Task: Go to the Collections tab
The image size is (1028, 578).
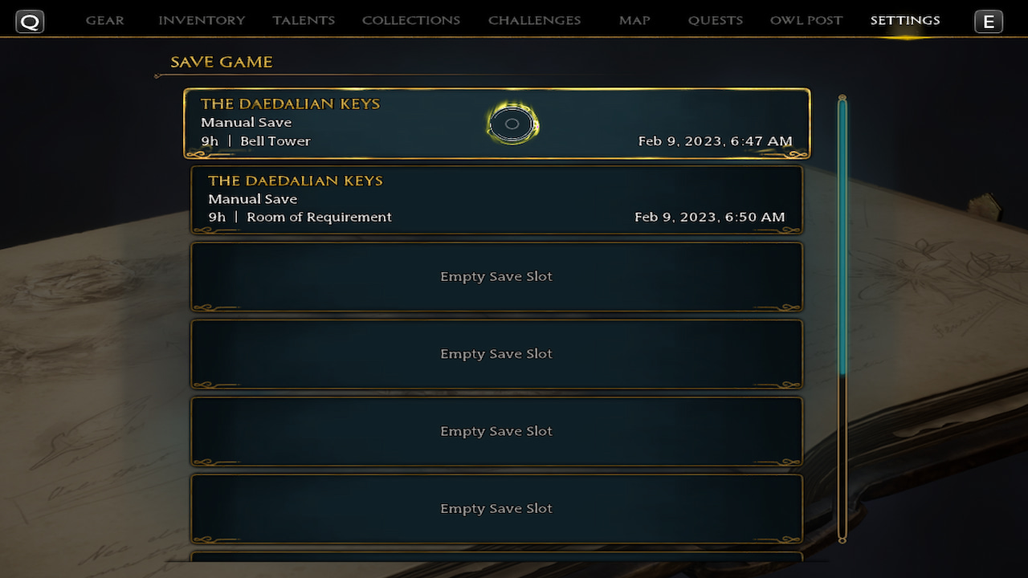Action: tap(411, 20)
